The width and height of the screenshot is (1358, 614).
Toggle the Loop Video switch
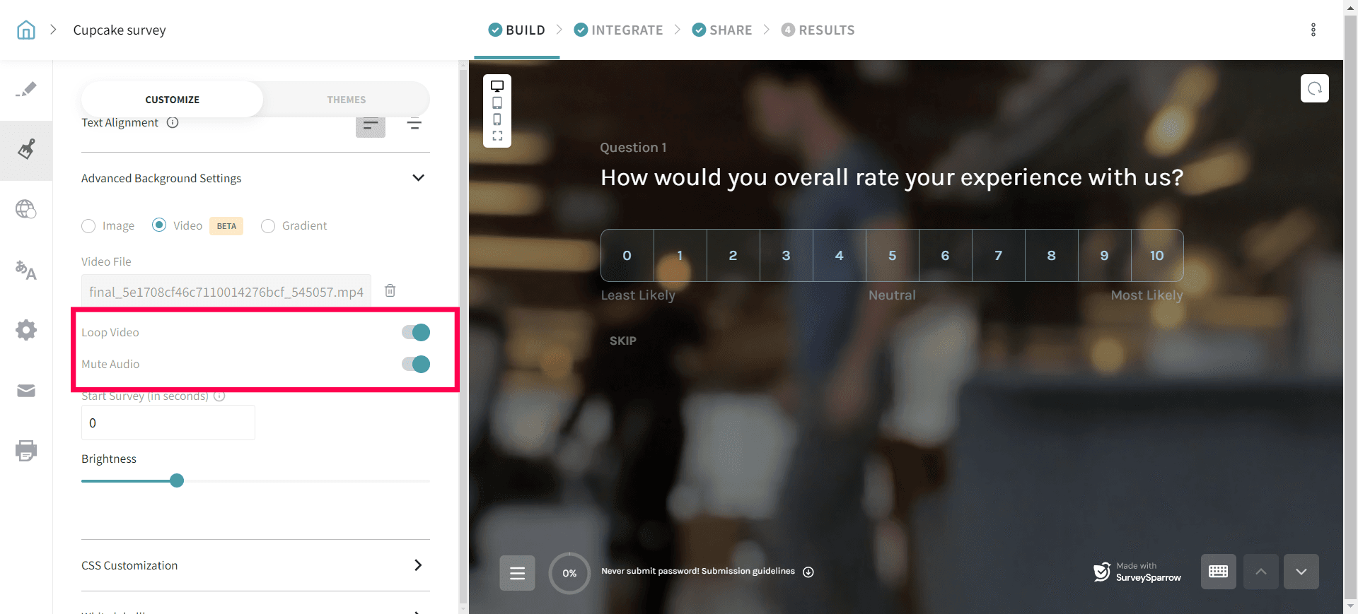point(416,332)
